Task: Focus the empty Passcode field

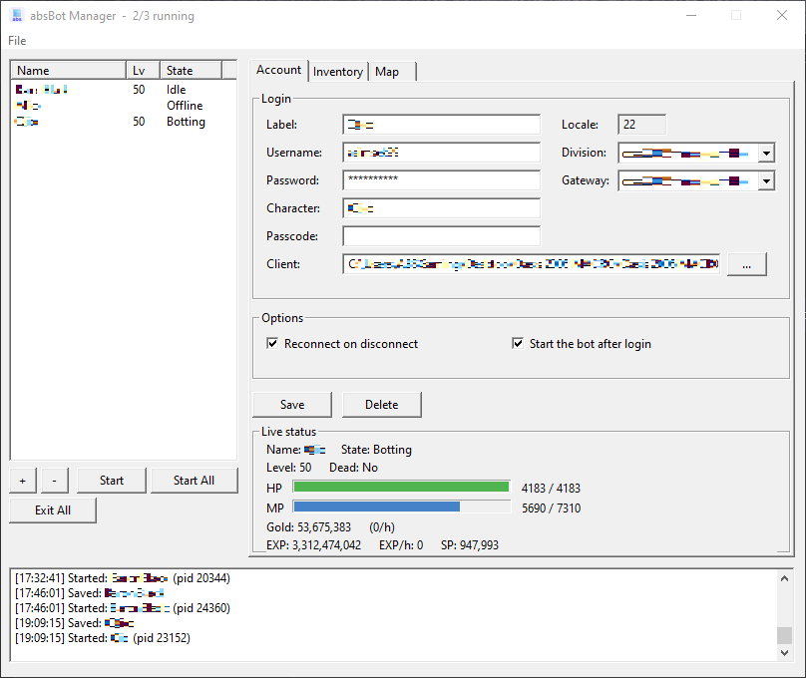Action: tap(442, 236)
